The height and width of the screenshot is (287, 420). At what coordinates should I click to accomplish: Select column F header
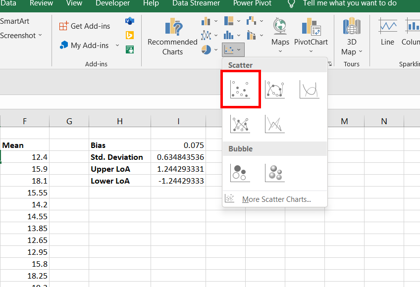[x=25, y=121]
